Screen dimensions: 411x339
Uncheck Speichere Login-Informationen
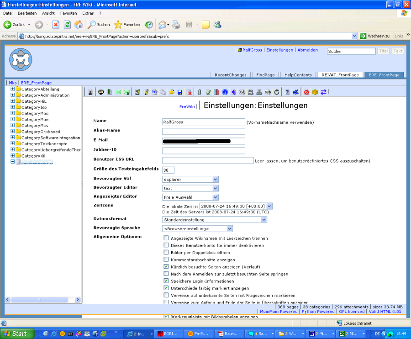pyautogui.click(x=166, y=281)
